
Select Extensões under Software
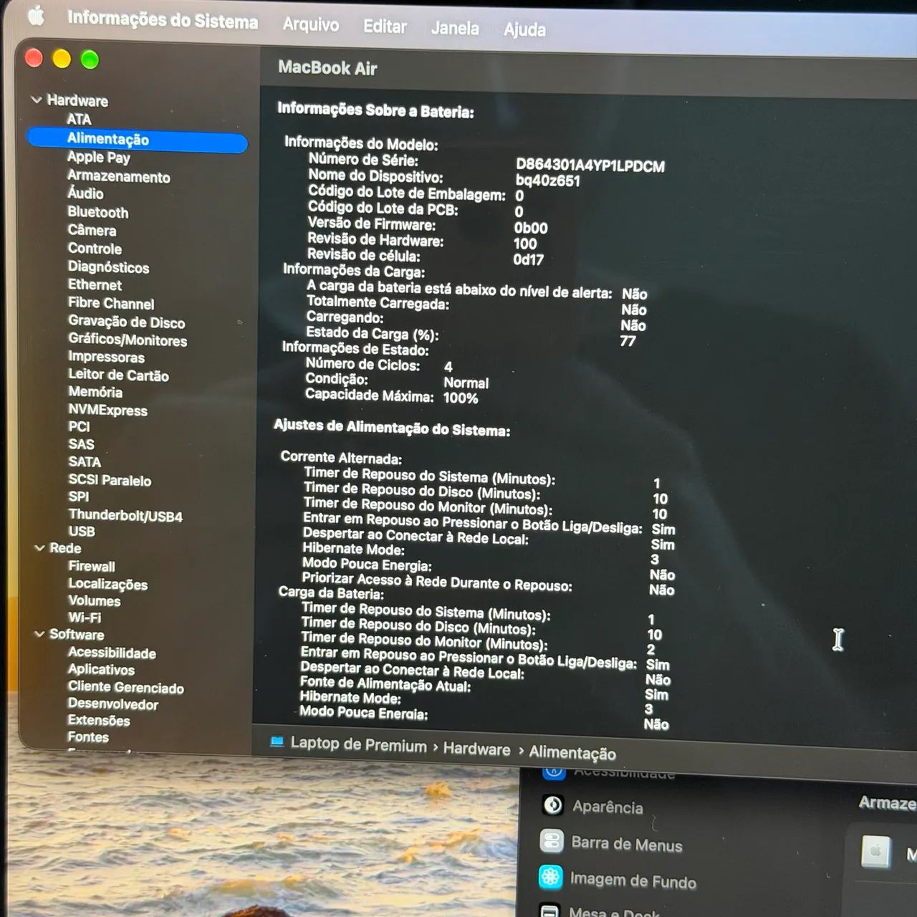pyautogui.click(x=99, y=720)
